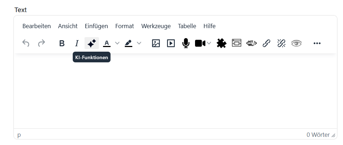This screenshot has width=343, height=145.
Task: Open the KI-Funktionen sparkle tool
Action: pos(92,43)
